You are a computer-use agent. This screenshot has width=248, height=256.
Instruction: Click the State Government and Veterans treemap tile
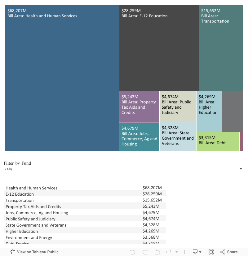[x=178, y=138]
